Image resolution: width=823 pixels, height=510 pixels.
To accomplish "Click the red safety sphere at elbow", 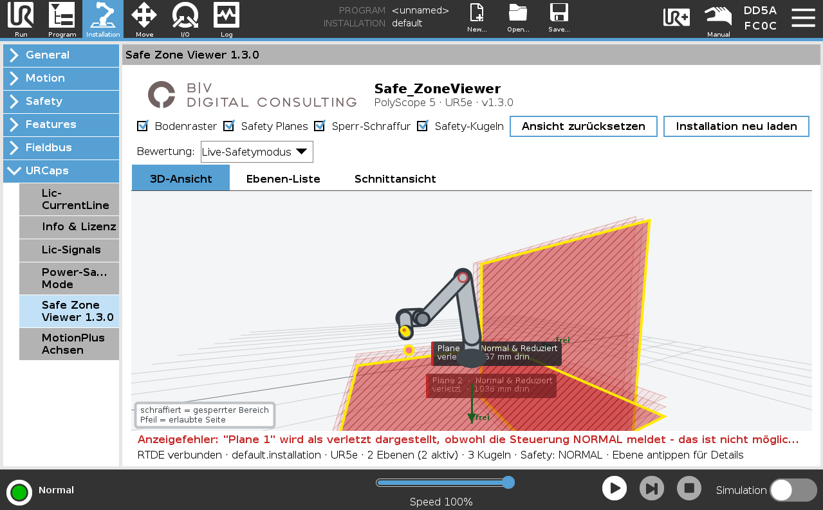I will point(463,277).
